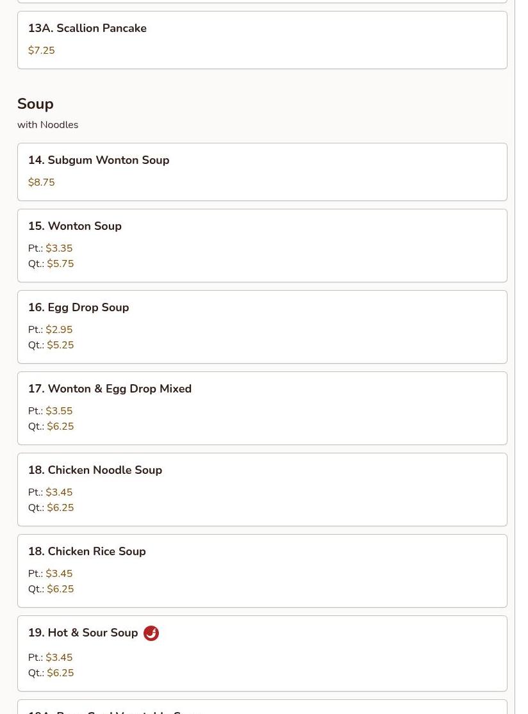Open 18. Chicken Noodle Soup
Viewport: 528px width, 714px height.
coord(95,470)
